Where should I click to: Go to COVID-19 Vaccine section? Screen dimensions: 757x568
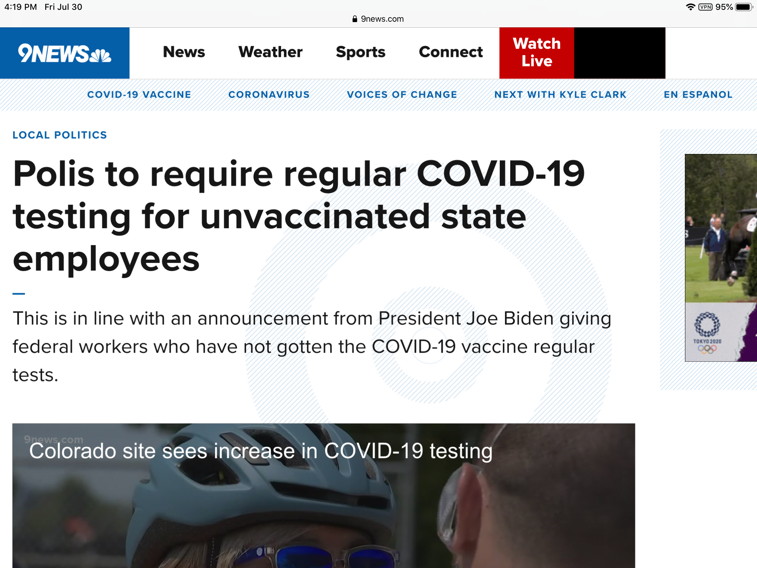[x=139, y=95]
